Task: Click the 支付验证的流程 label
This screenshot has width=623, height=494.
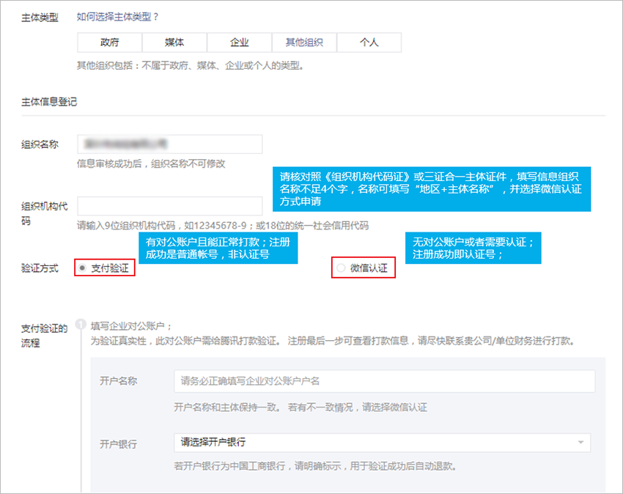Action: [x=45, y=335]
